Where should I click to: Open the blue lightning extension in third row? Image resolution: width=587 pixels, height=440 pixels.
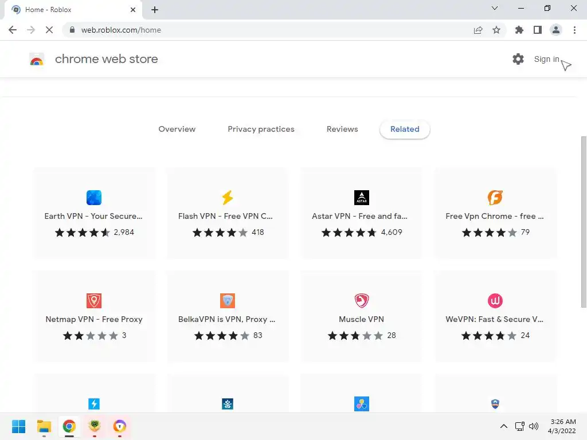coord(93,404)
